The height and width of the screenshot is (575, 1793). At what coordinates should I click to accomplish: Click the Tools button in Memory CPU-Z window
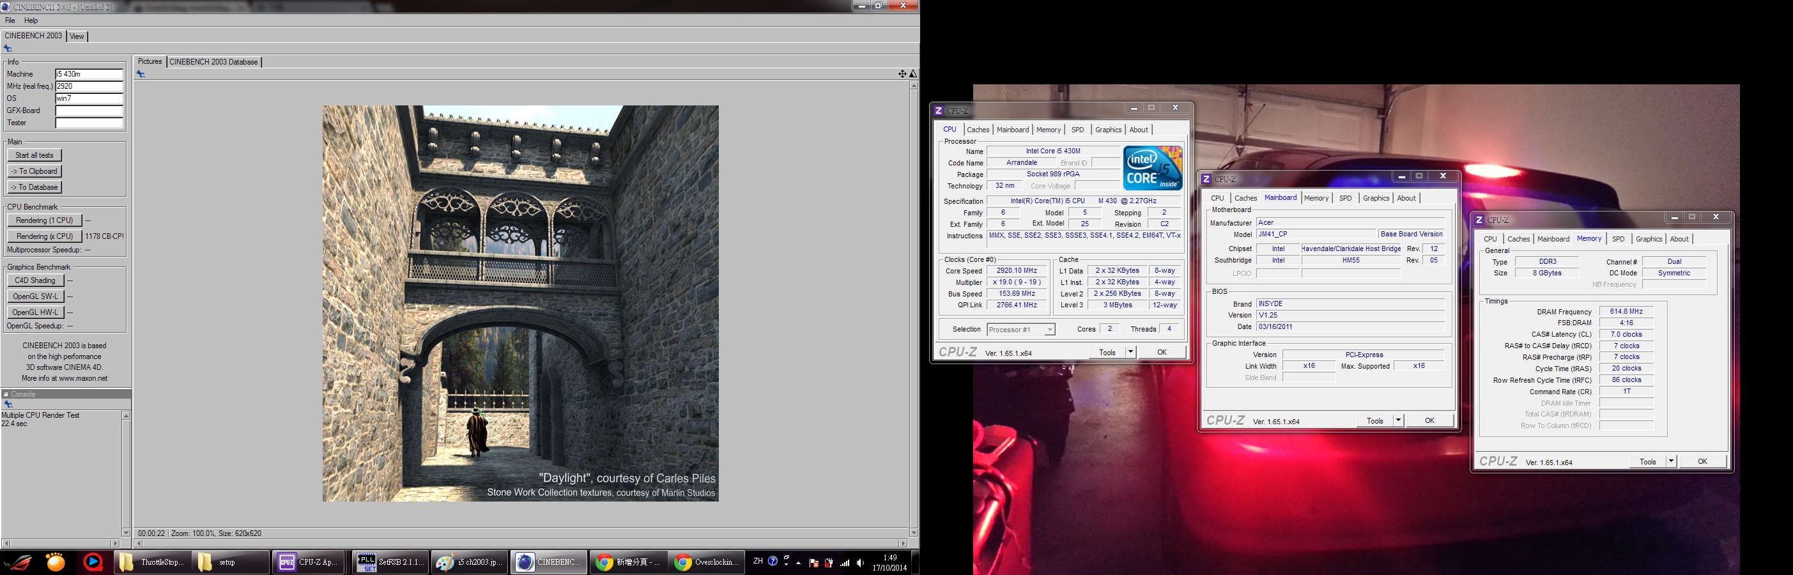pos(1647,461)
